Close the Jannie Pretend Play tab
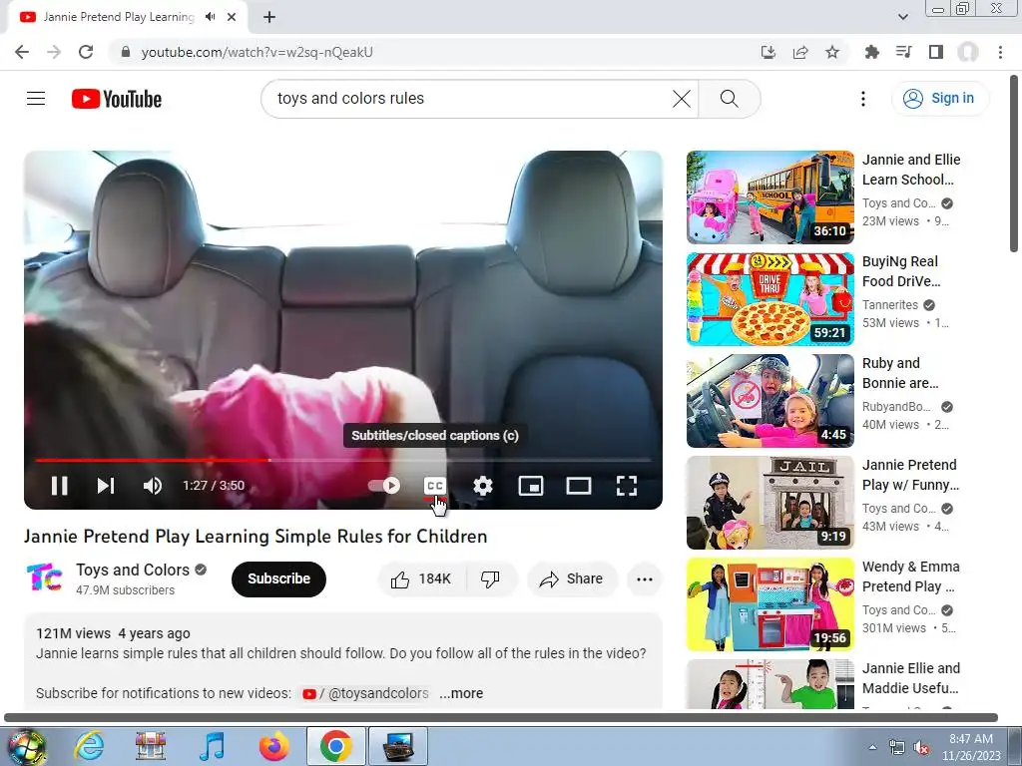1022x766 pixels. point(232,17)
